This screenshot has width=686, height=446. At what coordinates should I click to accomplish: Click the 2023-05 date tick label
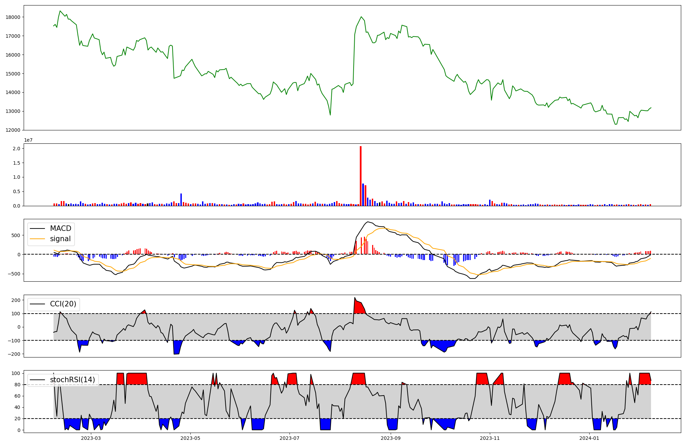click(190, 438)
